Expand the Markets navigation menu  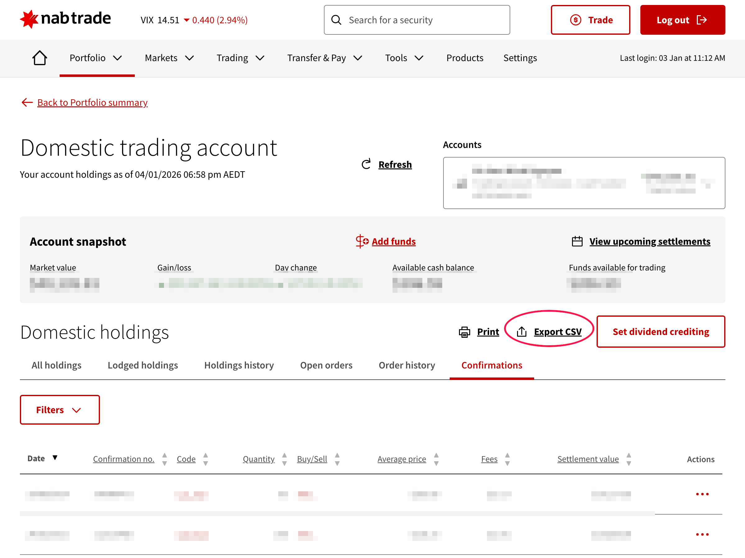tap(169, 58)
